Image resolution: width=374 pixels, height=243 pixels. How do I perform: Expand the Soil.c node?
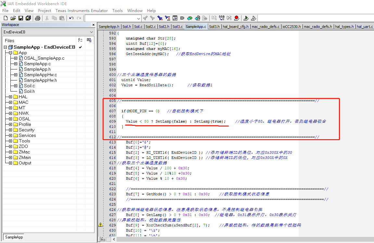tap(16, 86)
